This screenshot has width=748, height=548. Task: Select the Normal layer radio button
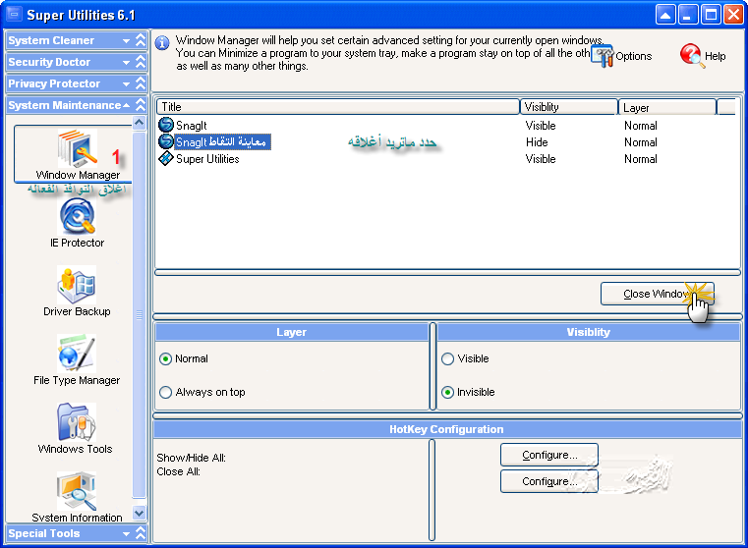[x=165, y=358]
